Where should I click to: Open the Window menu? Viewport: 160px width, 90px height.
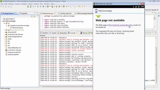click(47, 4)
